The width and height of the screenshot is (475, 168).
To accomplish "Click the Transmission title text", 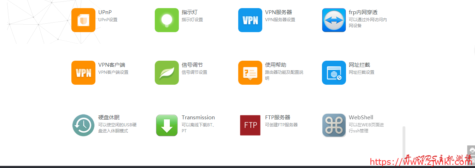I will (x=198, y=118).
